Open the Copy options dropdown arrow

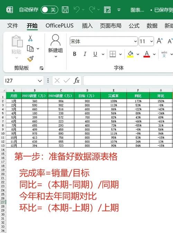point(38,49)
